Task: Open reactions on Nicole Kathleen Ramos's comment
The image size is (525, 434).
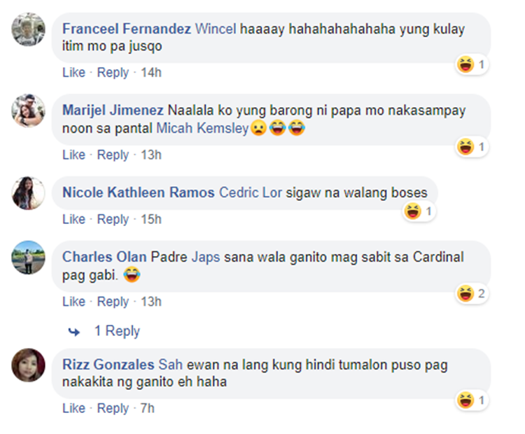Action: [x=419, y=211]
